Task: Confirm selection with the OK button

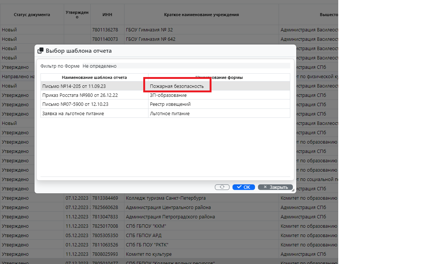Action: pos(243,187)
